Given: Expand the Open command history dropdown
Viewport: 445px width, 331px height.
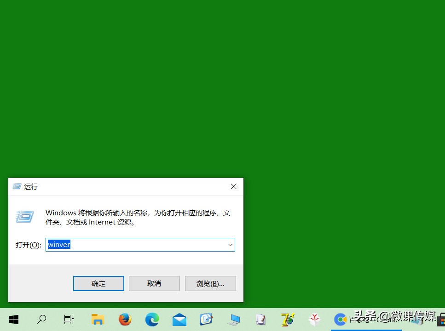Looking at the screenshot, I should [x=230, y=245].
